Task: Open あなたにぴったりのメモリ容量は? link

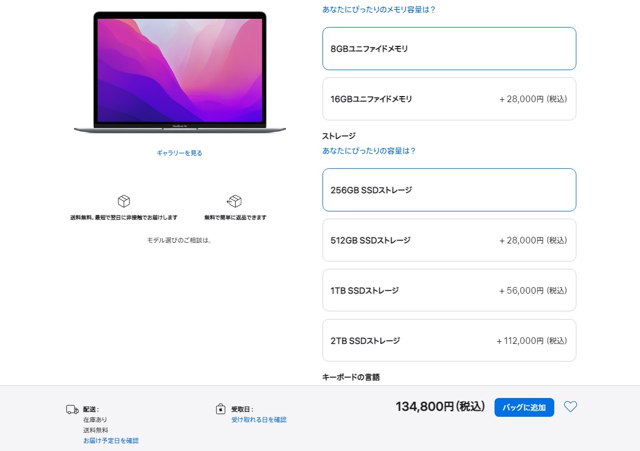Action: tap(379, 9)
